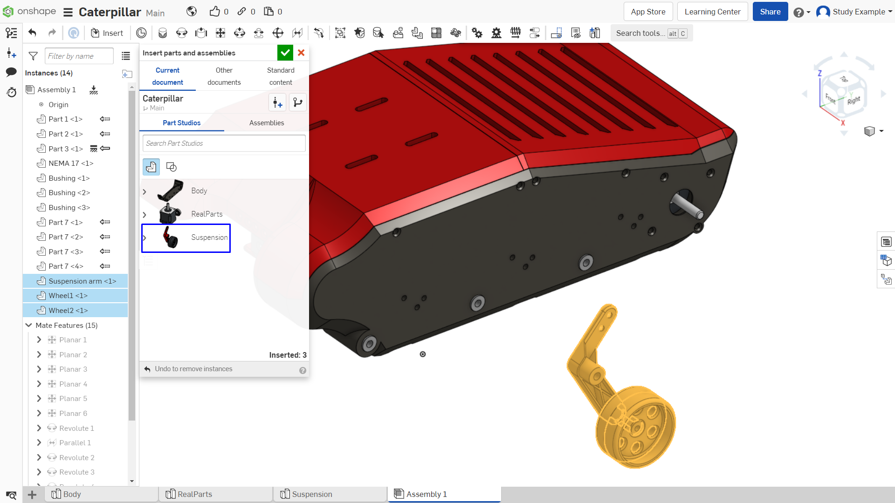Open the branch graph icon in insert dialog
The image size is (895, 503).
tap(298, 102)
